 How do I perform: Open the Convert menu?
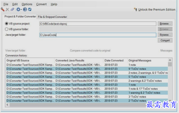point(41,4)
